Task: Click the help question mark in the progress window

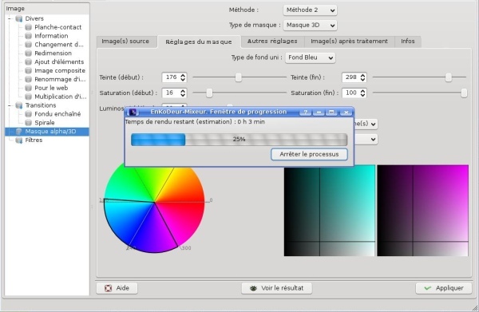Action: pyautogui.click(x=305, y=113)
